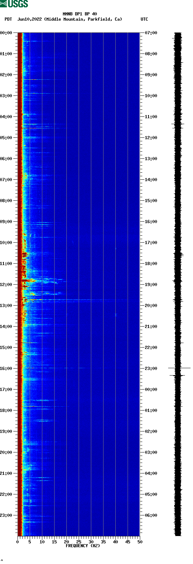The width and height of the screenshot is (193, 564).
Task: Click the 25 Hz frequency tick label
Action: (79, 542)
